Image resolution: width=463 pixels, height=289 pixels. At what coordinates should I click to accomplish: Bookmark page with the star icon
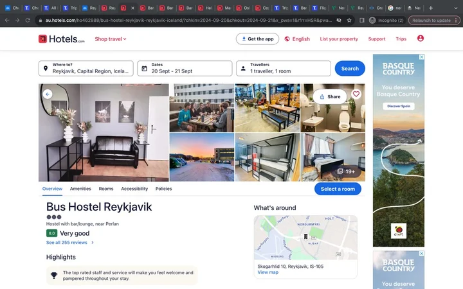pos(349,20)
